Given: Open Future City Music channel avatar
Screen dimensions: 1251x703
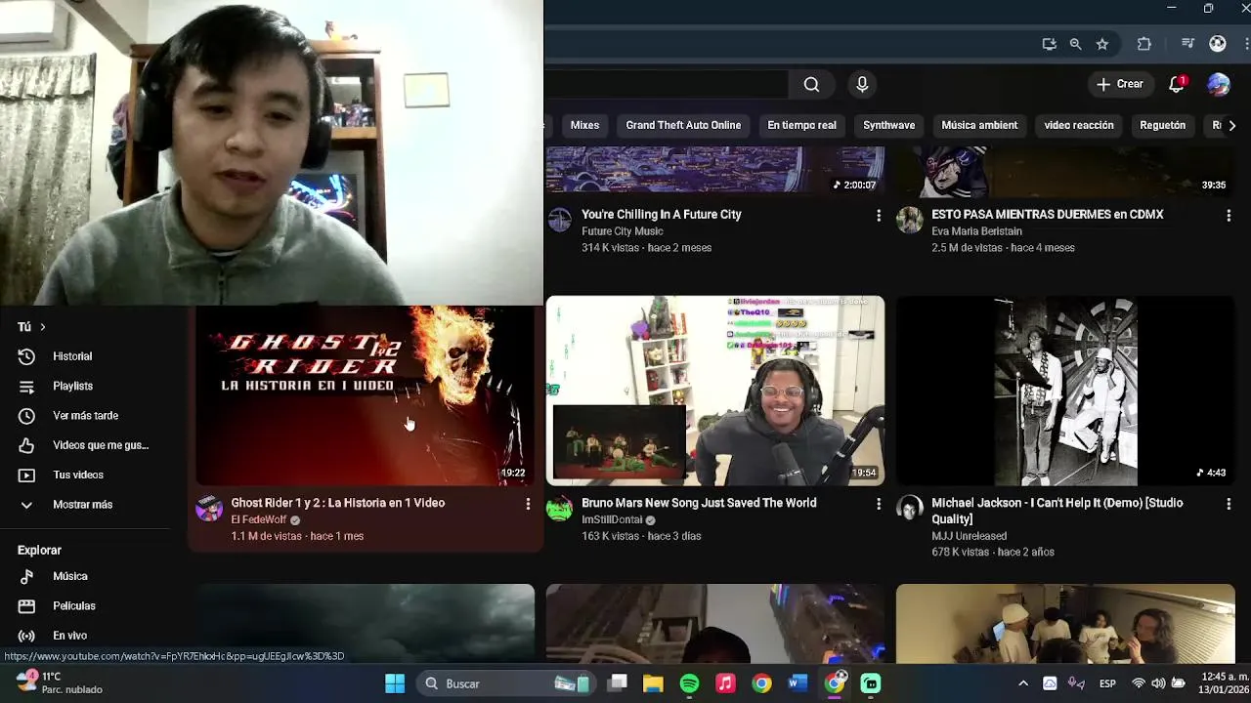Looking at the screenshot, I should pos(560,220).
